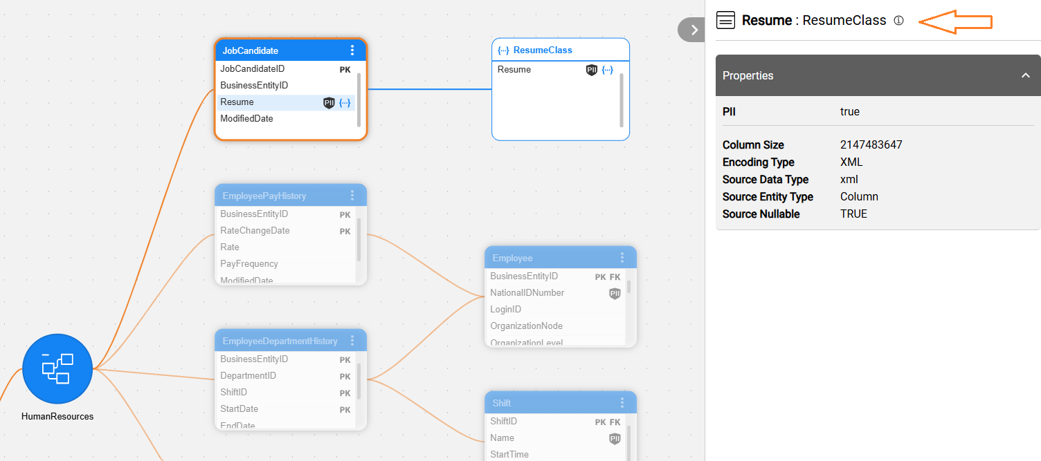Screen dimensions: 1041x461
Task: Select DepartmentID column in EmployeeDepartmentHistory
Action: [286, 376]
